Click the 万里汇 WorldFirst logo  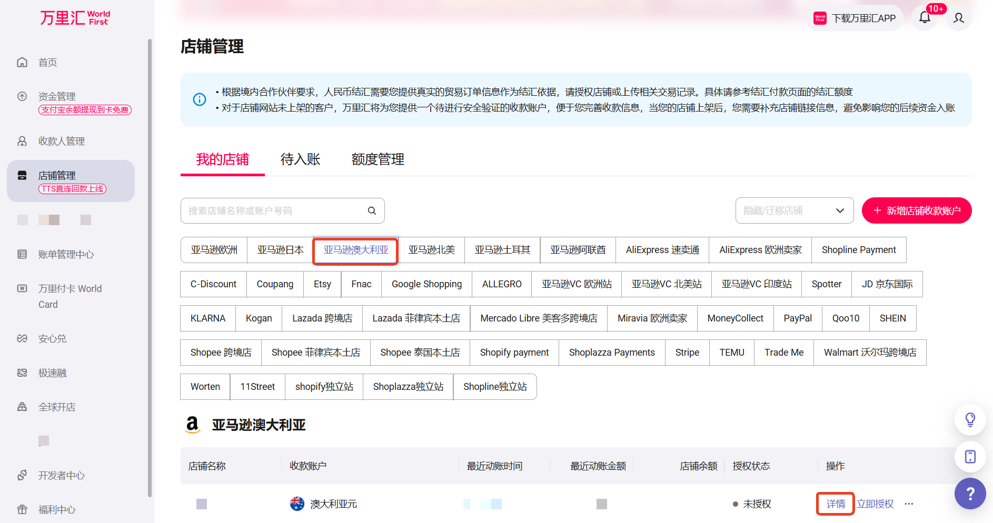tap(75, 18)
